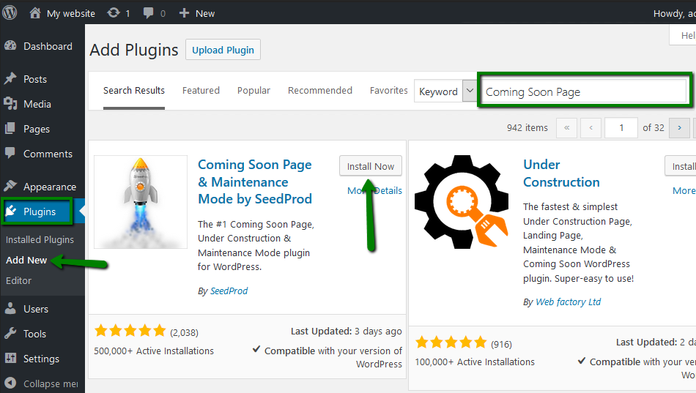Click the Appearance paintbrush icon
The height and width of the screenshot is (393, 696).
coord(10,186)
